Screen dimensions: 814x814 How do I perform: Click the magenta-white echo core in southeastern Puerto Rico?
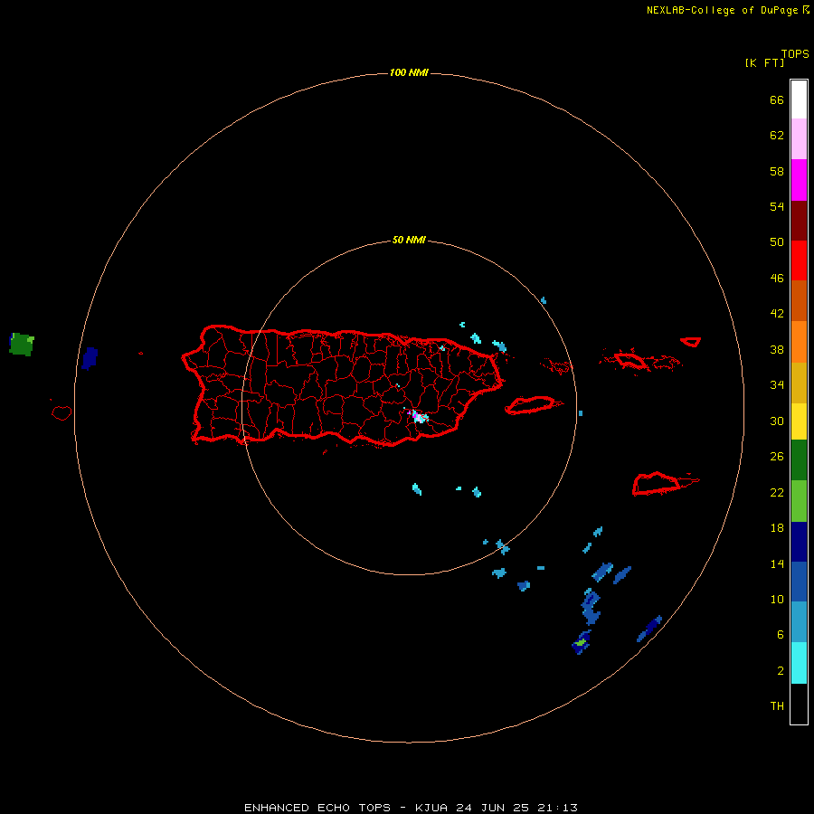point(418,416)
